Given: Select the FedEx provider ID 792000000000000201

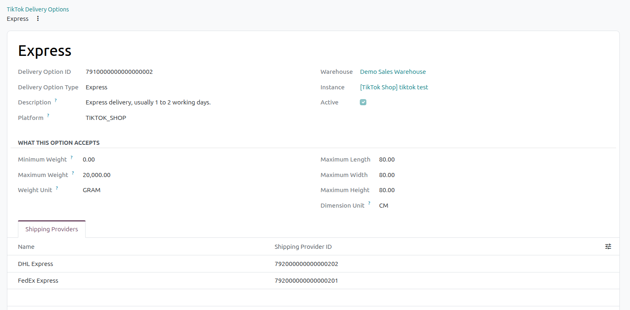Looking at the screenshot, I should point(306,281).
